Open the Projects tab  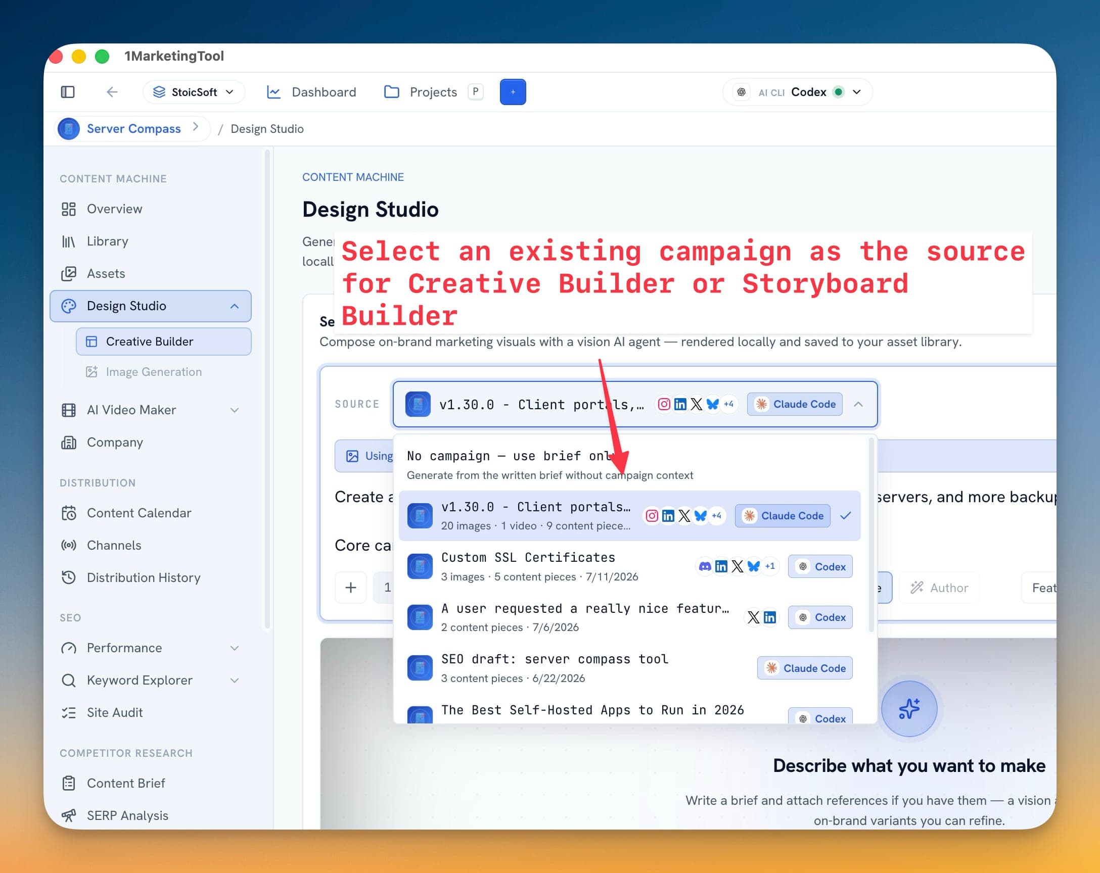pos(433,92)
